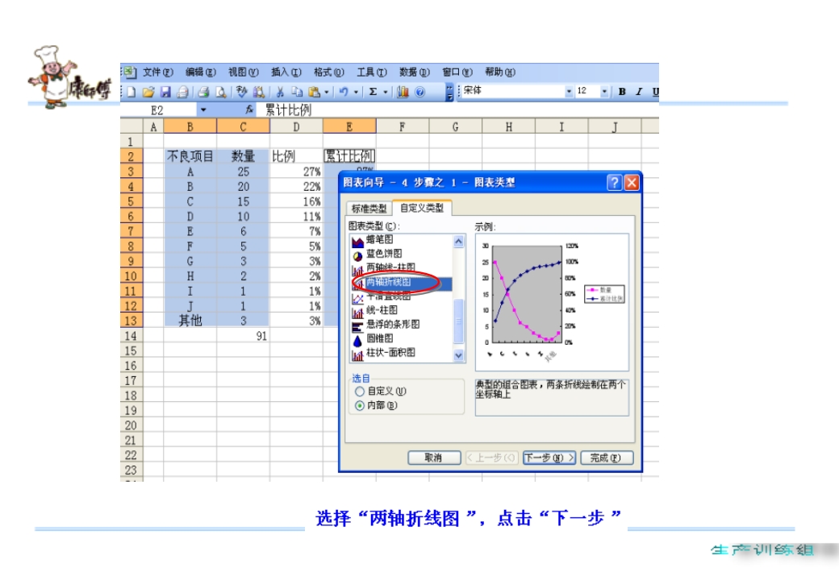
Task: Click the AutoSum (Σ) icon
Action: (x=373, y=90)
